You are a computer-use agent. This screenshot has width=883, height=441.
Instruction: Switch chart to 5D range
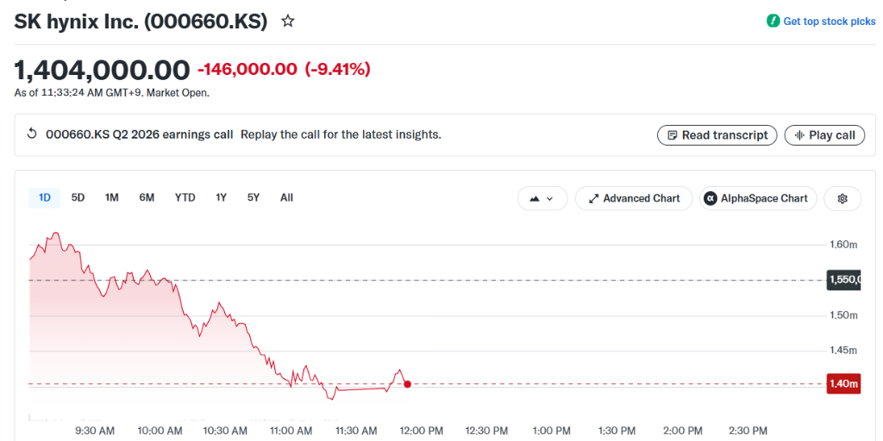pos(78,198)
